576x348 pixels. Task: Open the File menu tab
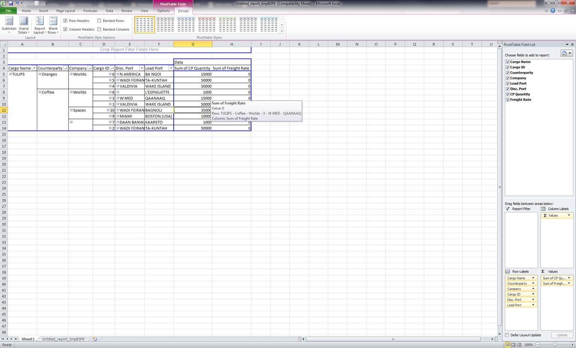8,11
